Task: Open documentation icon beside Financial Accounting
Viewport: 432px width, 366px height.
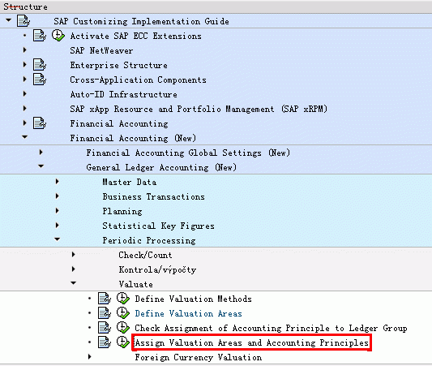Action: [x=40, y=123]
